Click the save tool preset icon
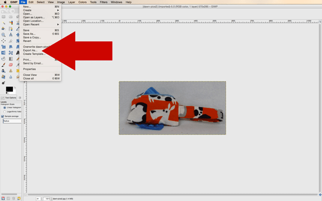This screenshot has width=322, height=201. pos(3,198)
